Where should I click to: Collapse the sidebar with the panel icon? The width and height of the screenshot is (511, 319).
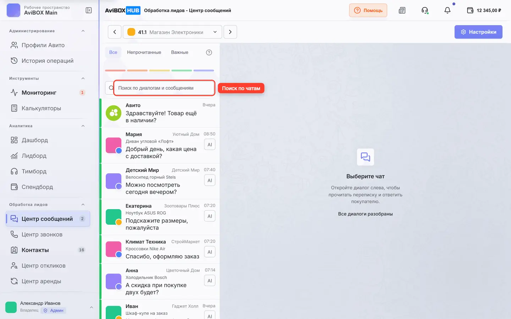[89, 10]
